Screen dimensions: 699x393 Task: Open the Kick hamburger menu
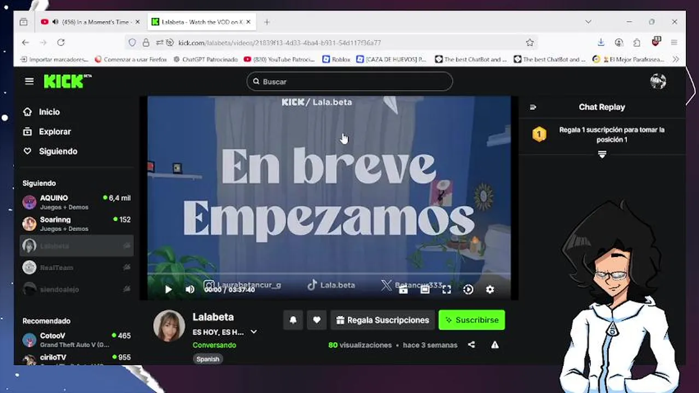[30, 81]
